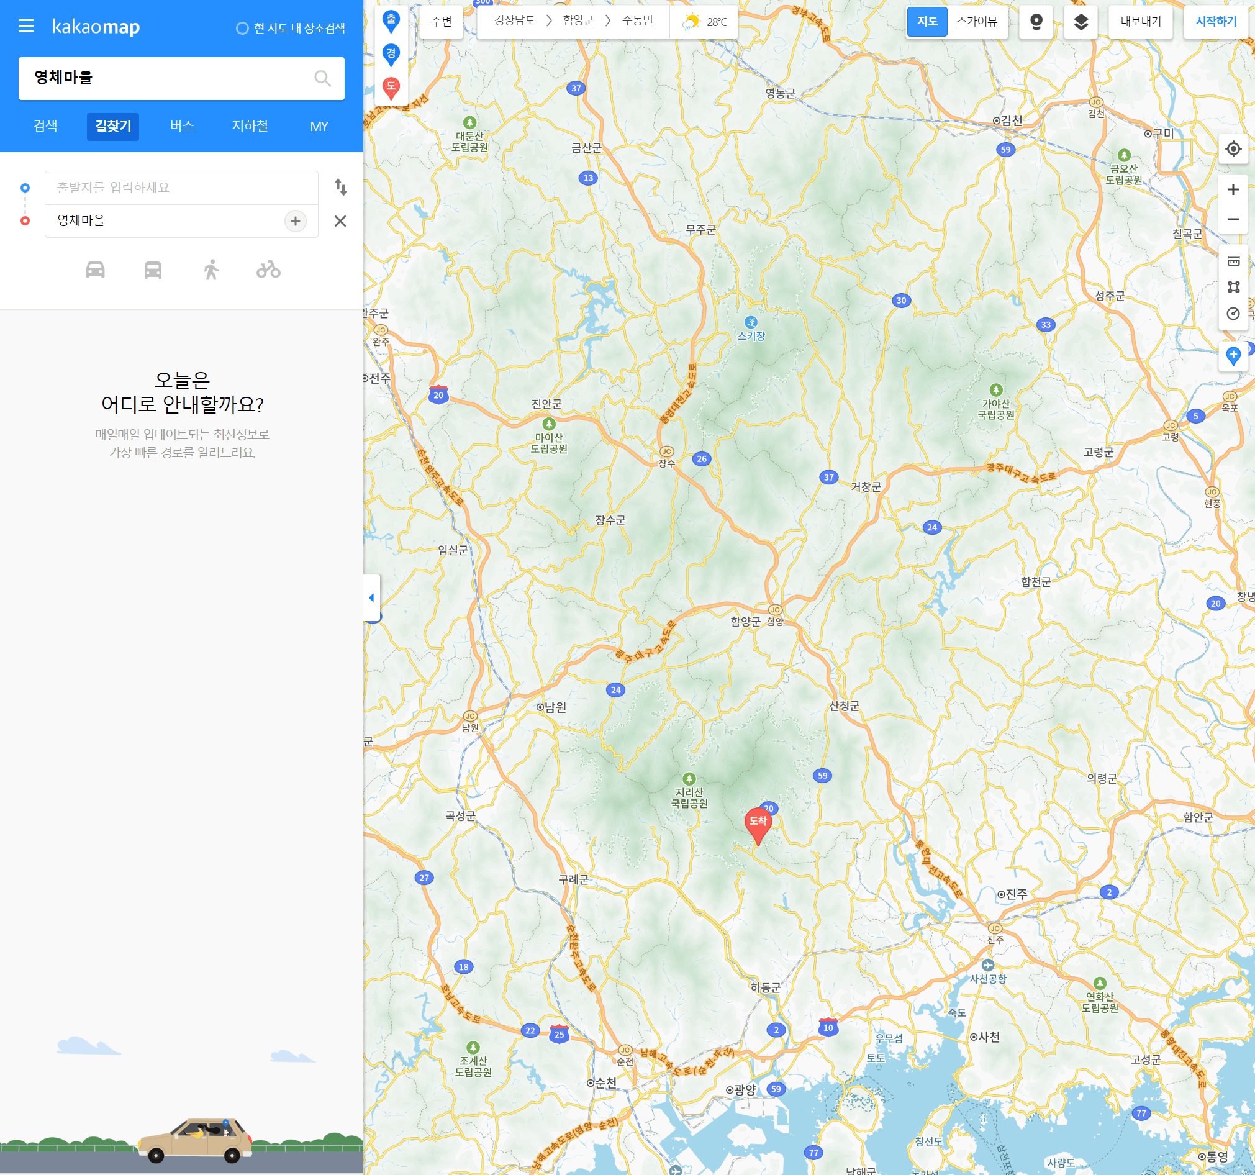Screen dimensions: 1255x1175
Task: Zoom in the map
Action: (1232, 189)
